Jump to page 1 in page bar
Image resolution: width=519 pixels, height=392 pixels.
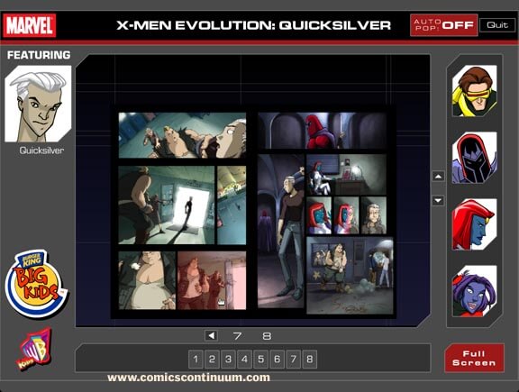pos(196,360)
